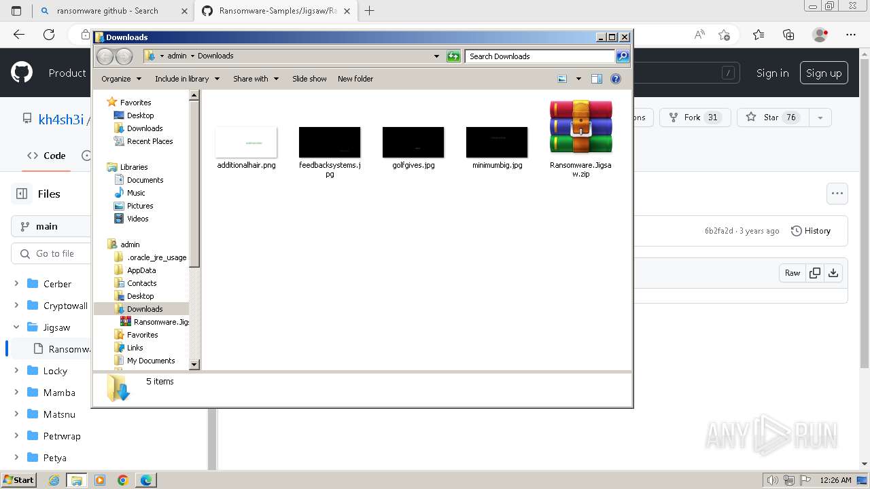Focus the Search Downloads field
The height and width of the screenshot is (489, 870).
tap(540, 56)
